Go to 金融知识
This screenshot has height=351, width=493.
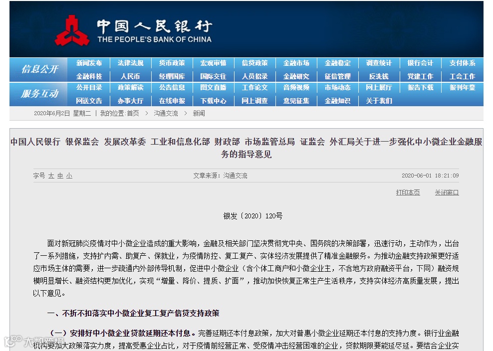coord(338,101)
